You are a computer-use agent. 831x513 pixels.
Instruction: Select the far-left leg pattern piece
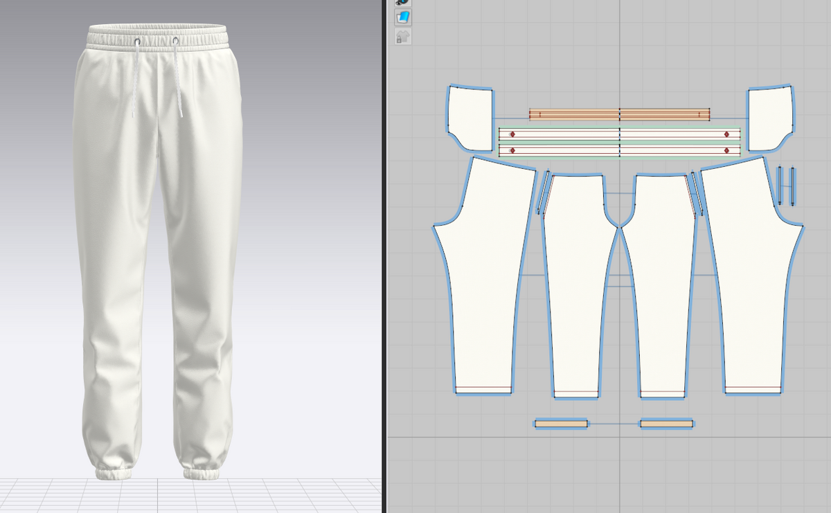[485, 277]
